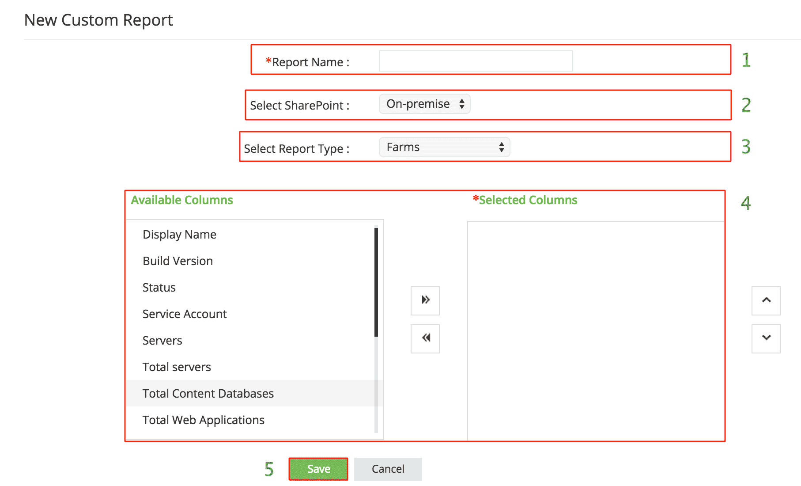Viewport: 801px width, 486px height.
Task: Select Servers in the column list
Action: [x=162, y=341]
